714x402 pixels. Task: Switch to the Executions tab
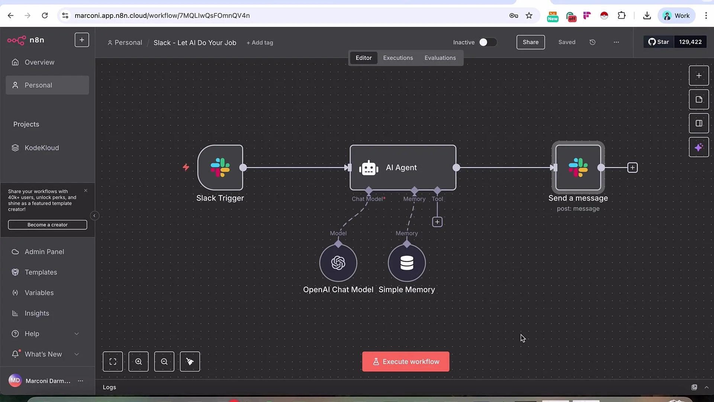[x=398, y=58]
